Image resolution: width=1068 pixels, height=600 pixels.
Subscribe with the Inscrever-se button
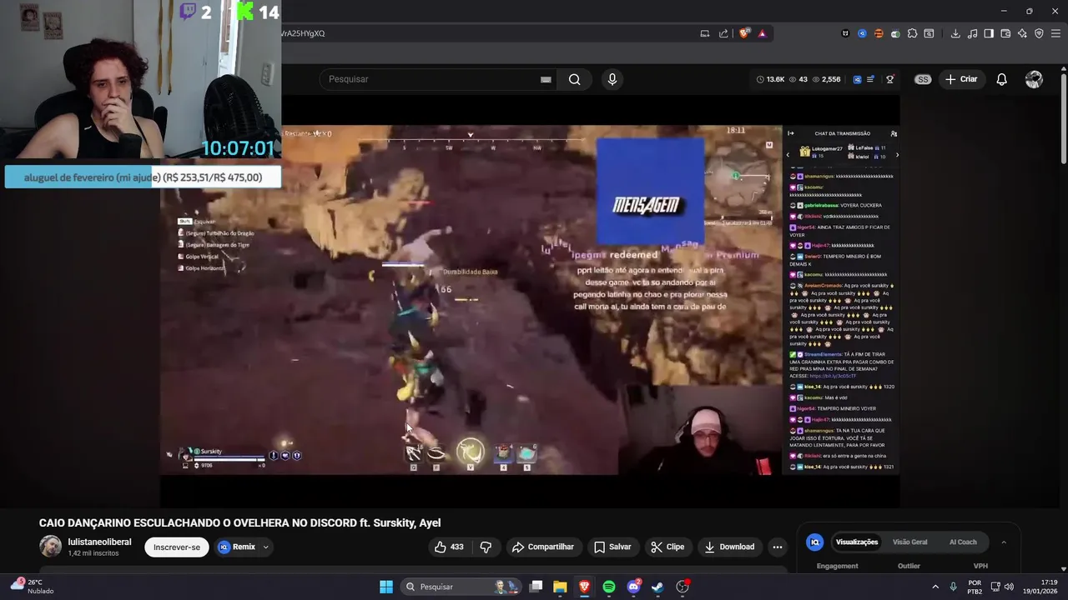tap(177, 547)
